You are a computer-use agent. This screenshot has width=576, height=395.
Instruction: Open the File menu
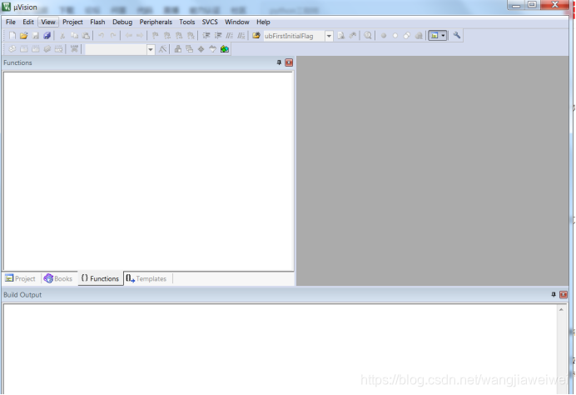tap(11, 22)
